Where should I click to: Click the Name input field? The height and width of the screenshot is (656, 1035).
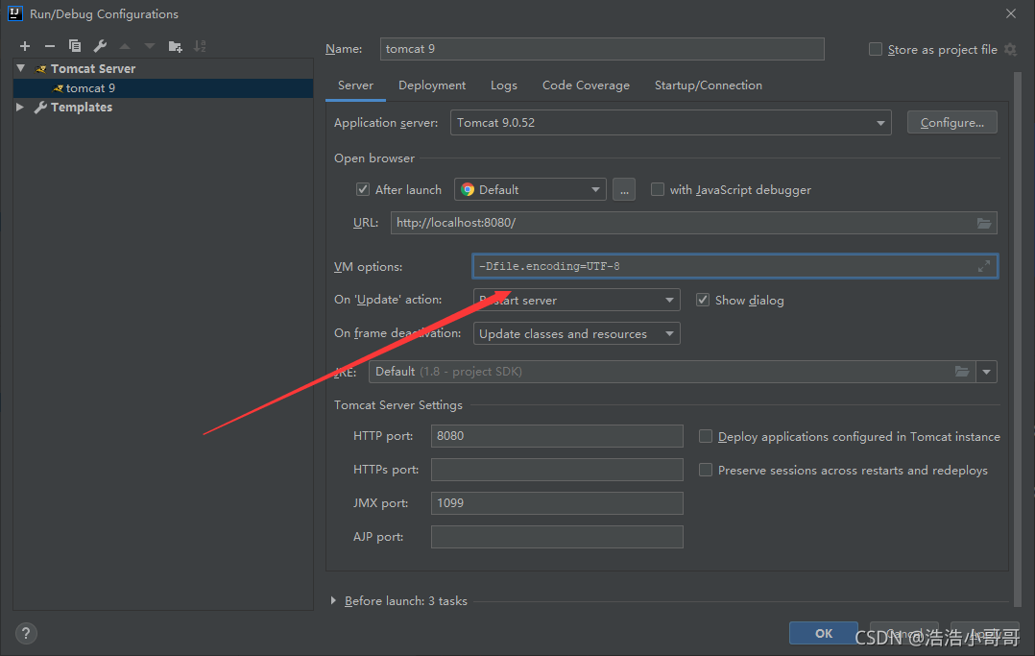(x=602, y=49)
